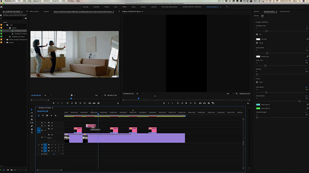Toggle timeline Snap magnet icon
309x173 pixels.
click(x=43, y=116)
